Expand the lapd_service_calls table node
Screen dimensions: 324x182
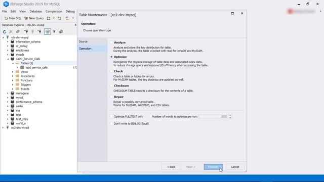coord(17,67)
